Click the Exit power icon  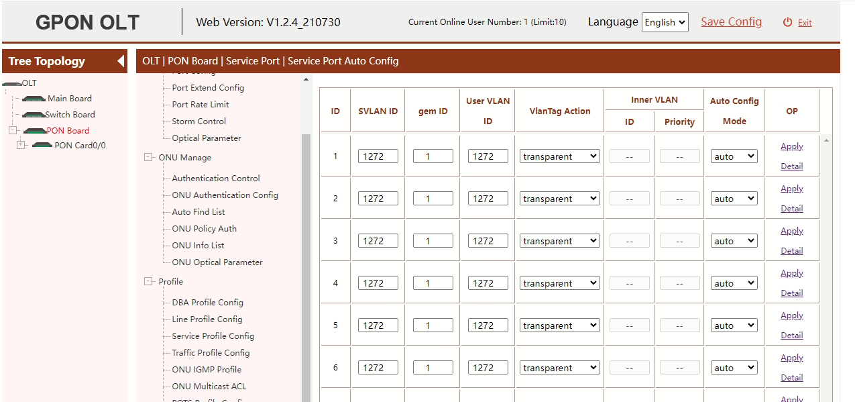[788, 22]
